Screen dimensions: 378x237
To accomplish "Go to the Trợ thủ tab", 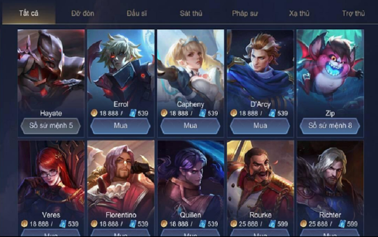I will (353, 13).
